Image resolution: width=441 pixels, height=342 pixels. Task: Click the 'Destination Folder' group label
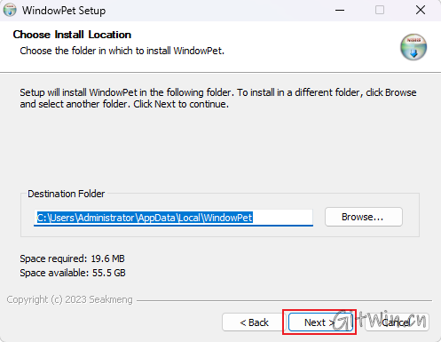point(67,194)
